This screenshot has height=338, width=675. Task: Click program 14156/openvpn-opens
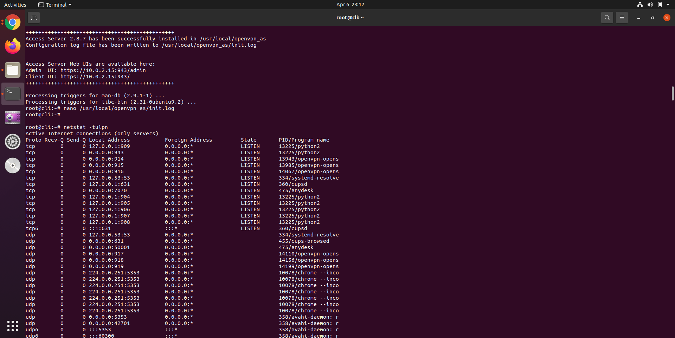point(309,260)
